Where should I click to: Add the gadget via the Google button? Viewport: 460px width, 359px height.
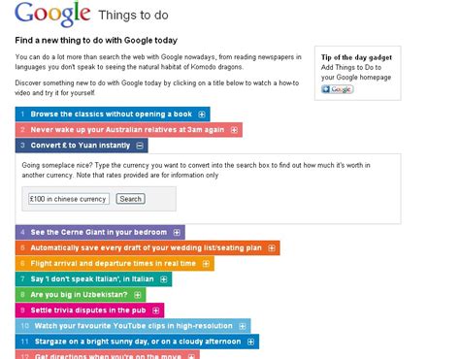pyautogui.click(x=338, y=89)
